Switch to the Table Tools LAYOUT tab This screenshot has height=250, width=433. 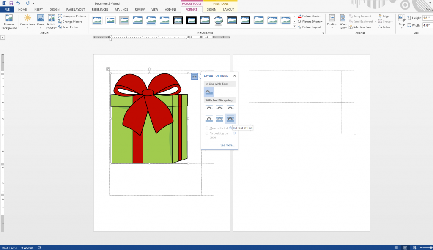coord(228,9)
